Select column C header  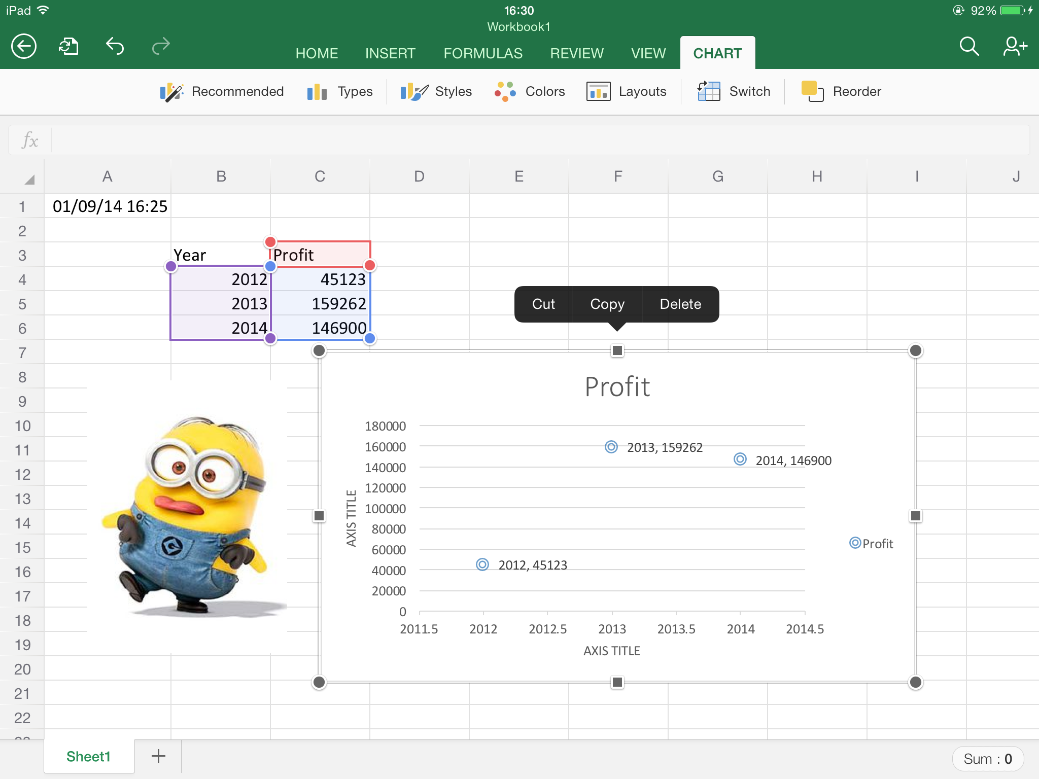[x=320, y=176]
